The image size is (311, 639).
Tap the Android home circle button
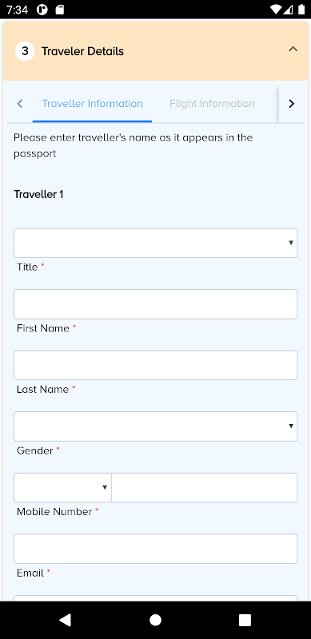pos(155,620)
